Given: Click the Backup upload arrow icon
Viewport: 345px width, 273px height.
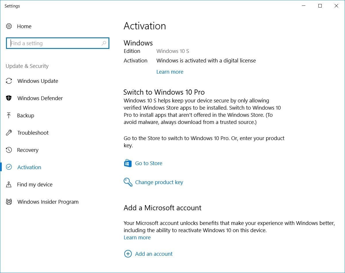Looking at the screenshot, I should point(9,115).
